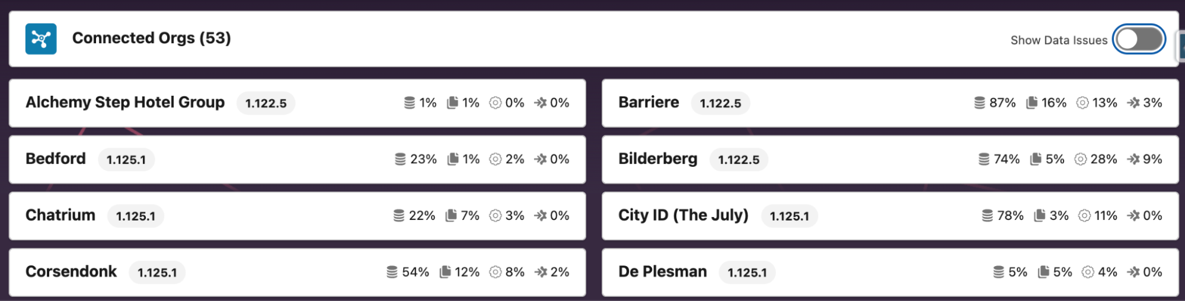Open the De Plesman org
Image resolution: width=1185 pixels, height=301 pixels.
(662, 271)
